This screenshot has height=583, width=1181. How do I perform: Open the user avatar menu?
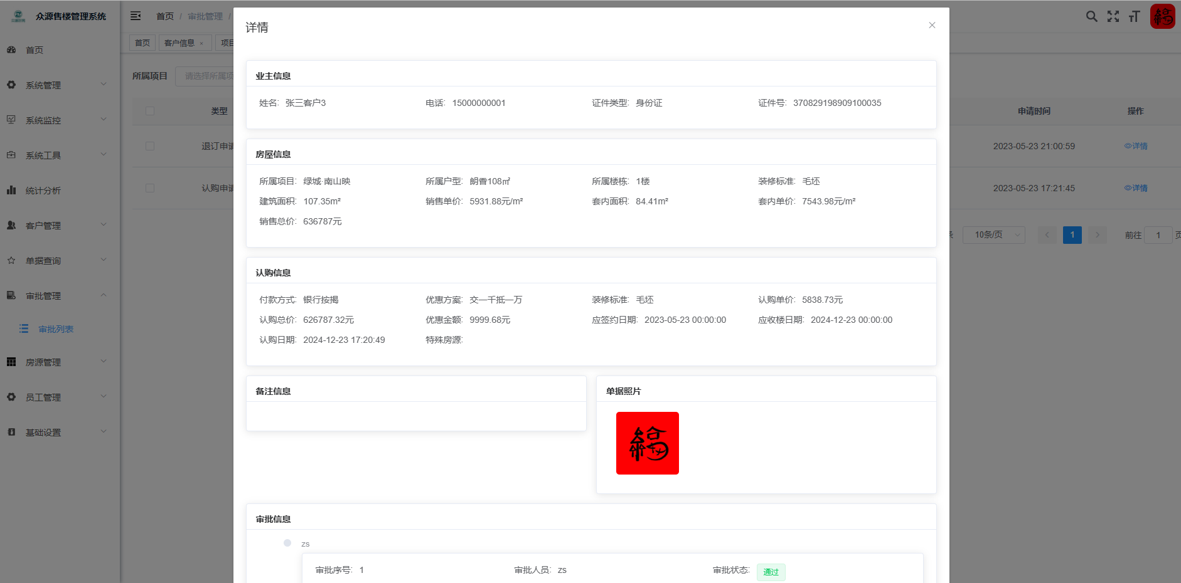pyautogui.click(x=1163, y=16)
